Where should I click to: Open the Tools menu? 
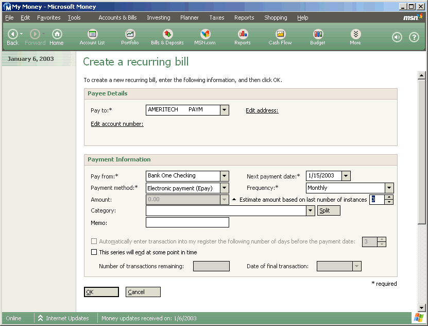click(x=74, y=18)
